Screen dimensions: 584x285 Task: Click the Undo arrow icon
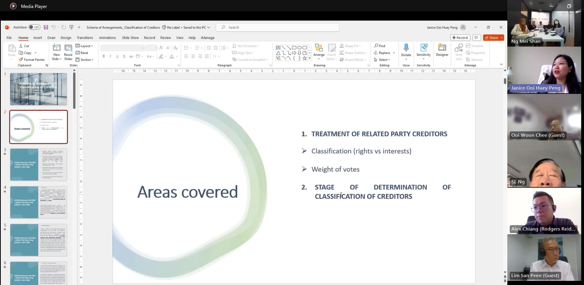coord(54,27)
